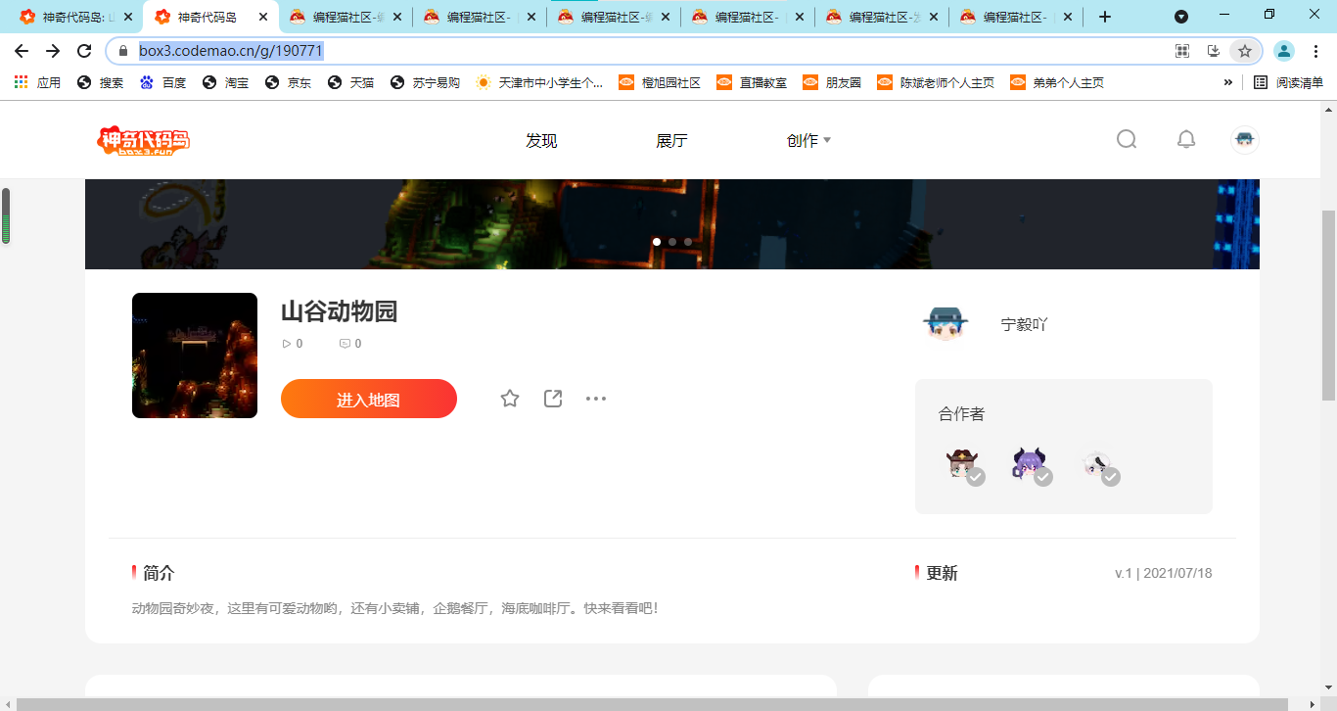Reload the current page
Viewport: 1337px width, 711px height.
tap(84, 51)
